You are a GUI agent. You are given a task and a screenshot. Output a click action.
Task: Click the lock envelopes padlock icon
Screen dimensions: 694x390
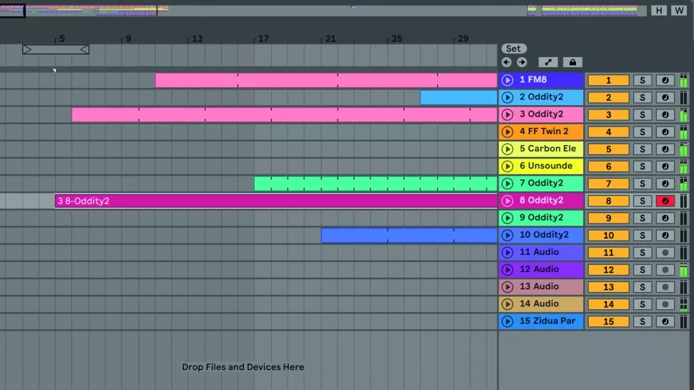click(x=572, y=62)
